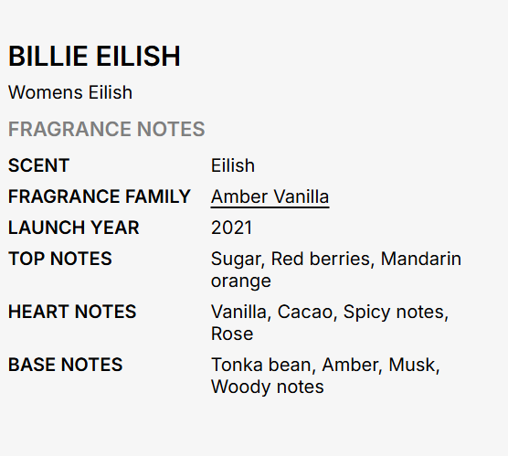Select the Vanilla, Cacao, Spicy notes text
The height and width of the screenshot is (456, 508).
point(330,313)
